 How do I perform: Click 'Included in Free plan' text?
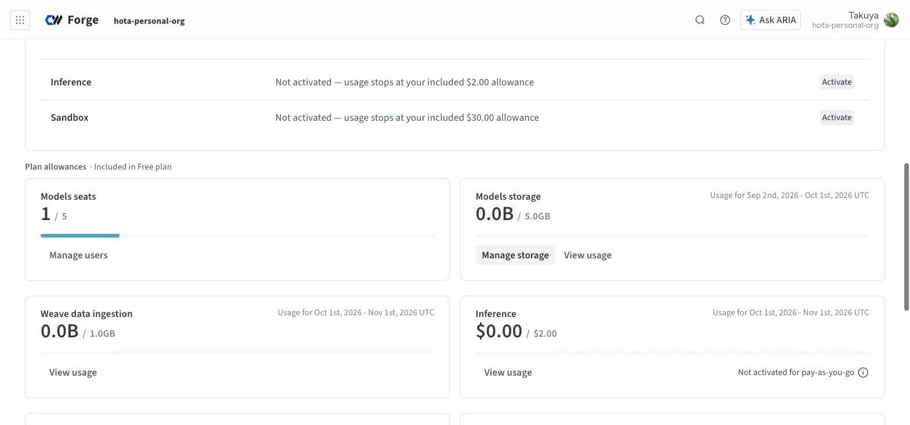[133, 167]
